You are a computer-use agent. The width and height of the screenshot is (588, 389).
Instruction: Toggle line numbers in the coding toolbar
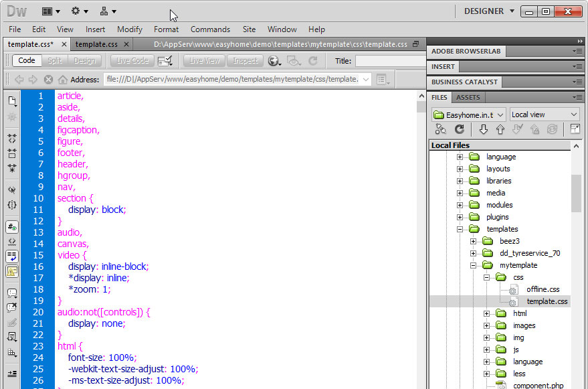(x=12, y=228)
